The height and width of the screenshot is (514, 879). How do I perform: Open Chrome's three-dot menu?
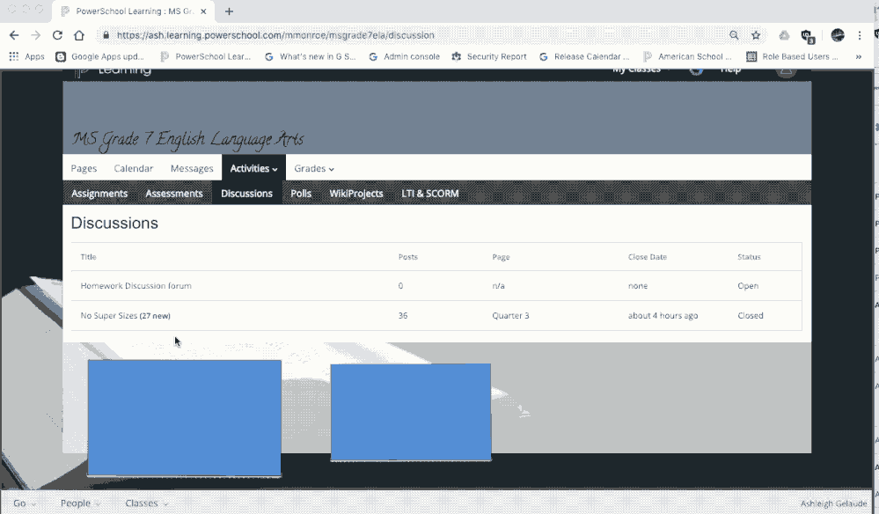point(860,35)
